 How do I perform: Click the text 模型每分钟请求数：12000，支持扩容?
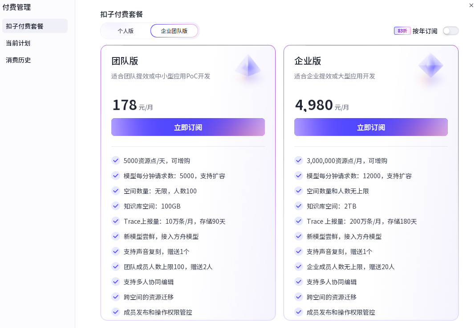click(x=359, y=176)
